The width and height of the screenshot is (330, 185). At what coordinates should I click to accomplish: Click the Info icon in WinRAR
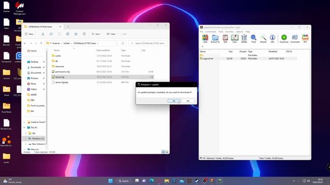272,39
